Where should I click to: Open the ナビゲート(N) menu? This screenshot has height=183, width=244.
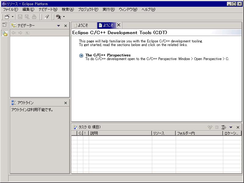tap(48, 9)
